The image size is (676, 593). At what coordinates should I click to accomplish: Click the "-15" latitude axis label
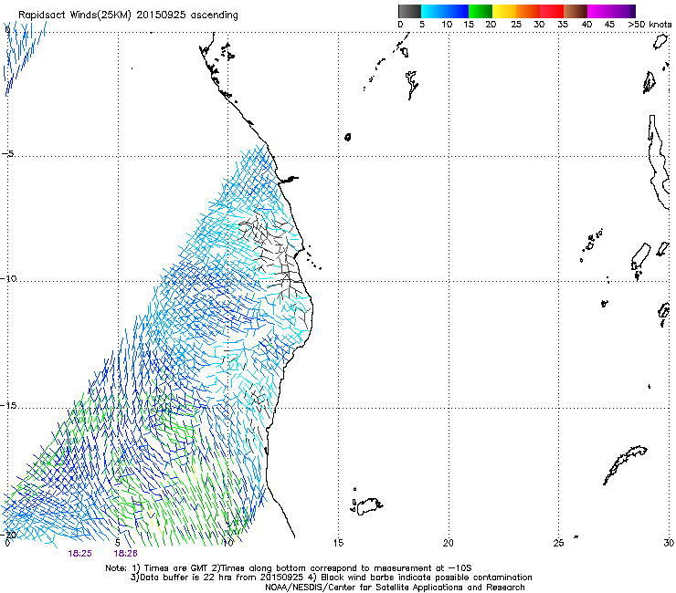[8, 405]
